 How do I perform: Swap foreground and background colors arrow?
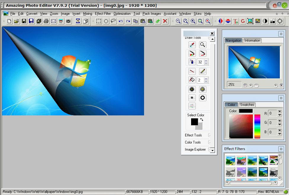click(202, 120)
